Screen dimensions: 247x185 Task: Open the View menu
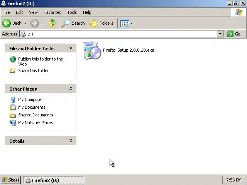(33, 12)
